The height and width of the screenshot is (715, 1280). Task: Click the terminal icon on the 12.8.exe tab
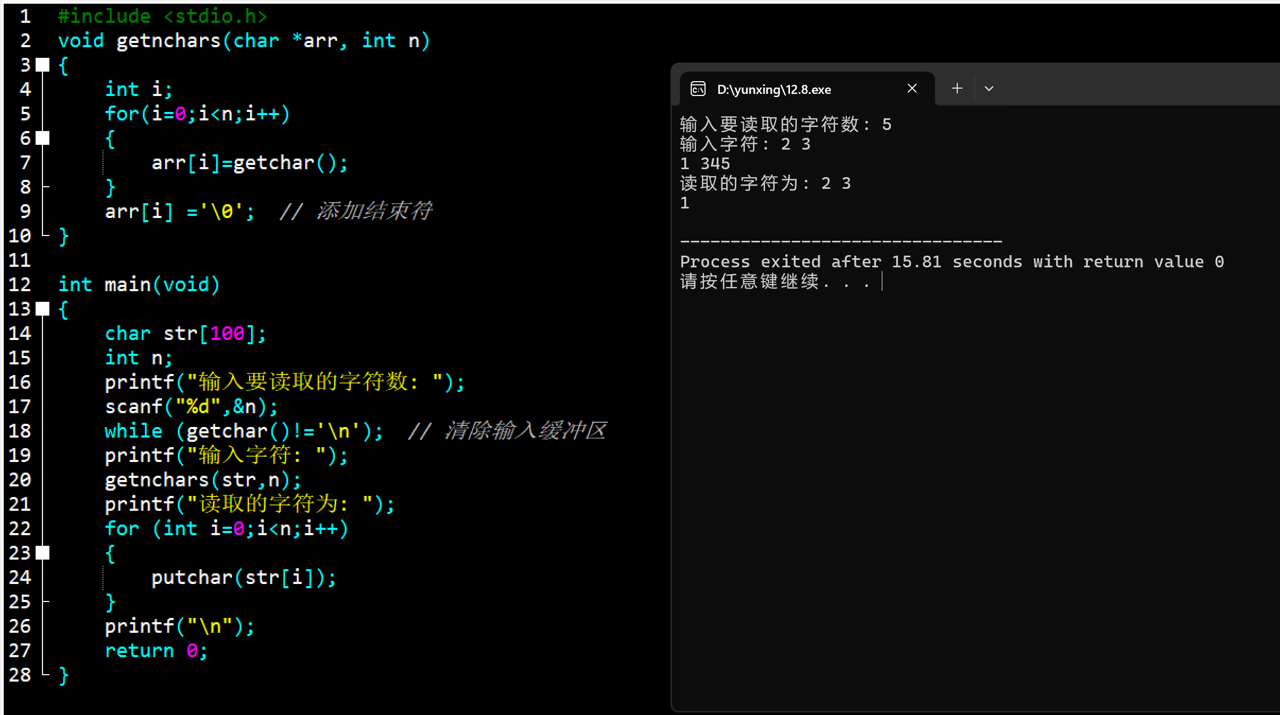point(698,89)
